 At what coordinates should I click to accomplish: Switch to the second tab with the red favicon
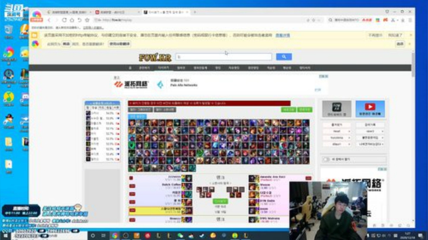[117, 12]
